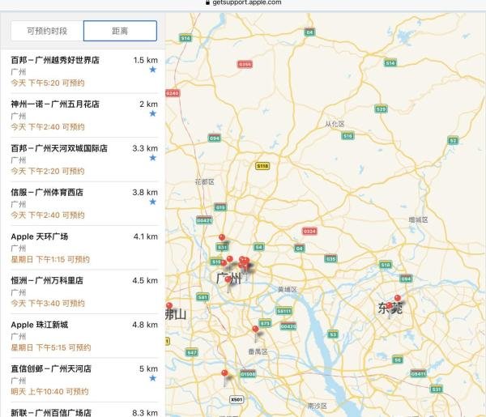This screenshot has height=417, width=486.
Task: Click the G35 green road shield
Action: coord(330,258)
